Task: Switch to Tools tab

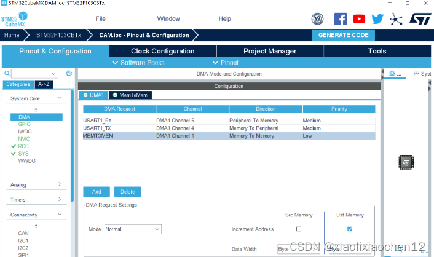Action: click(377, 51)
